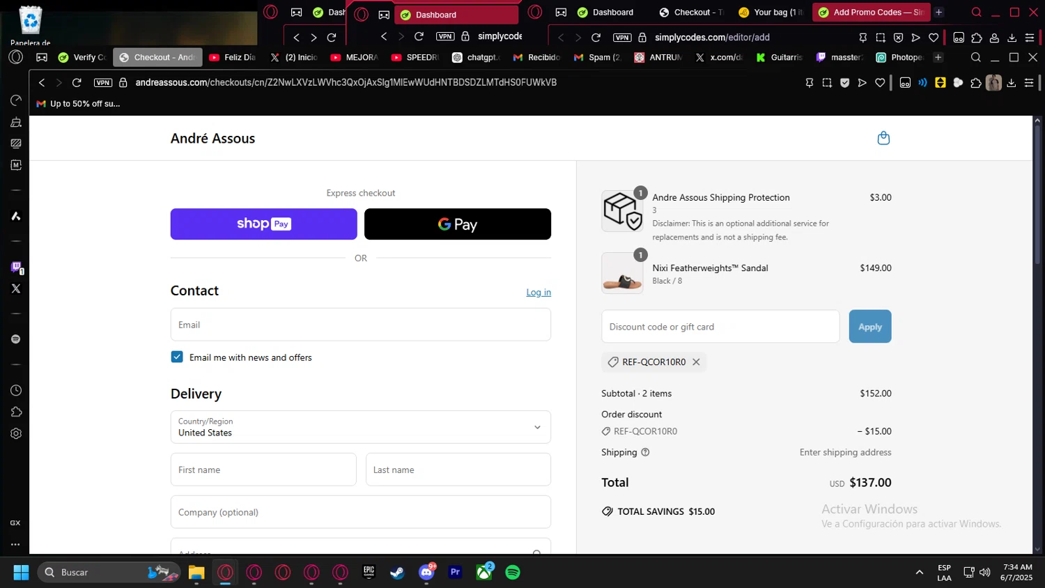Add a new tab in the checkout window

click(x=938, y=57)
